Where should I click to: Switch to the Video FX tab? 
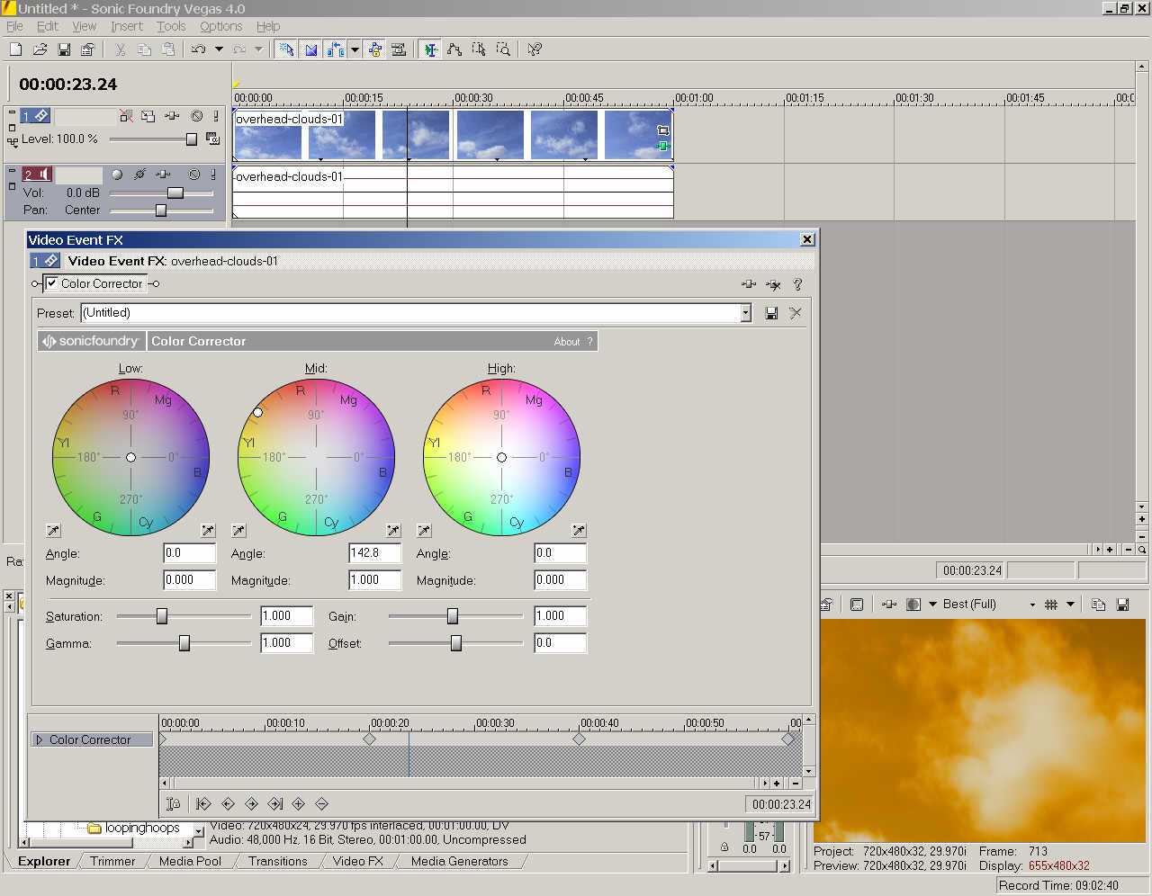[x=357, y=861]
